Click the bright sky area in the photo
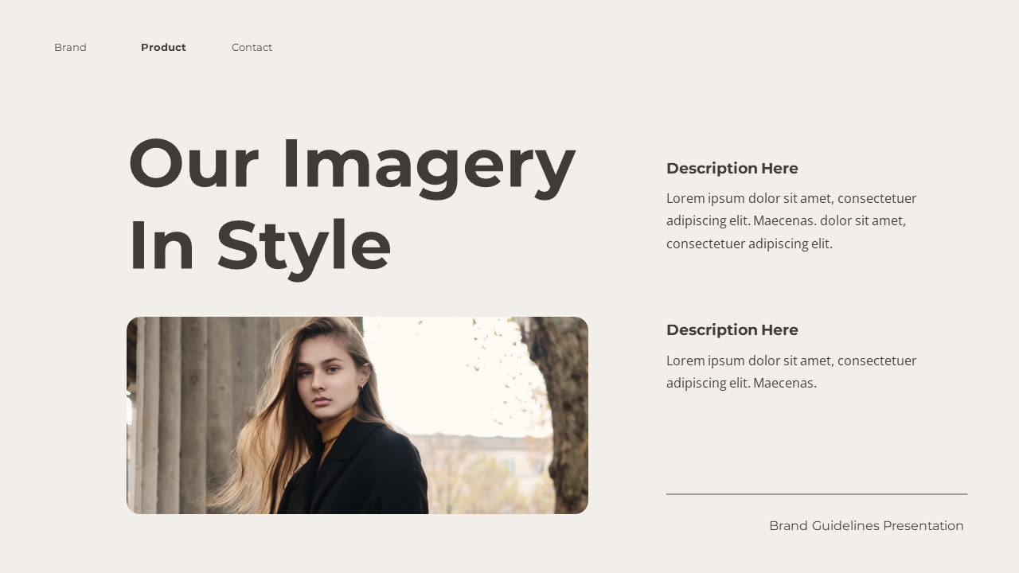The image size is (1019, 573). pyautogui.click(x=446, y=374)
